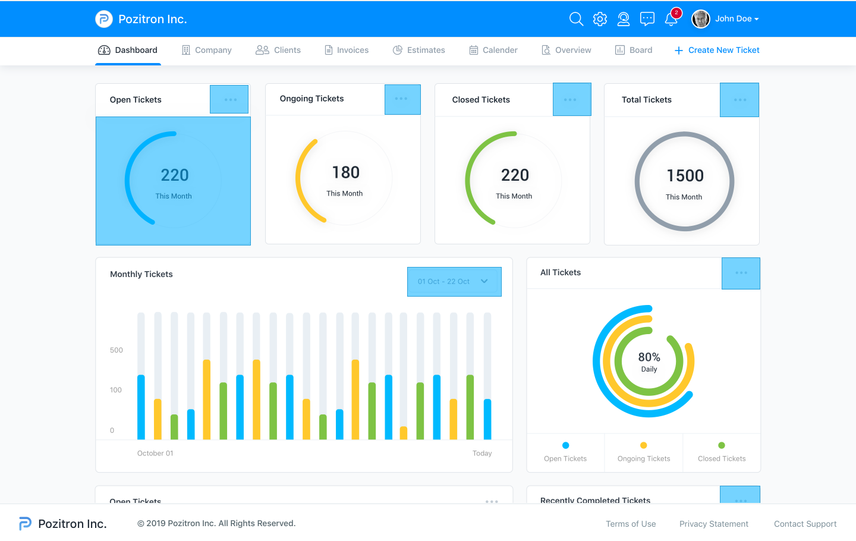Viewport: 856px width, 541px height.
Task: Click the plus icon beside Create New Ticket
Action: [x=679, y=51]
